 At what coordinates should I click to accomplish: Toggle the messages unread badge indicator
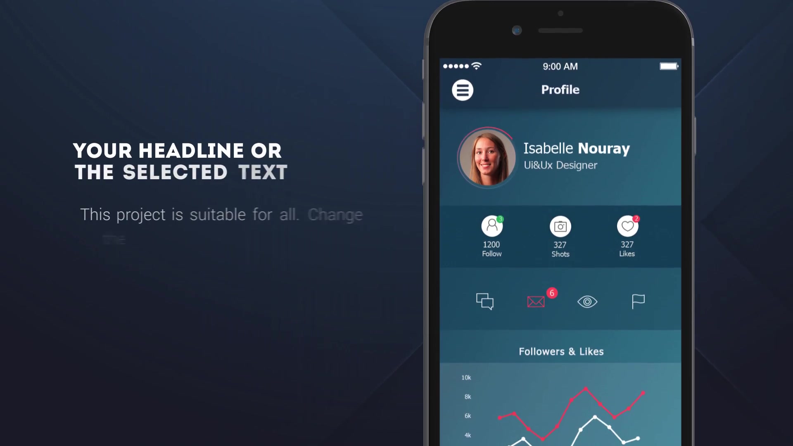tap(552, 293)
